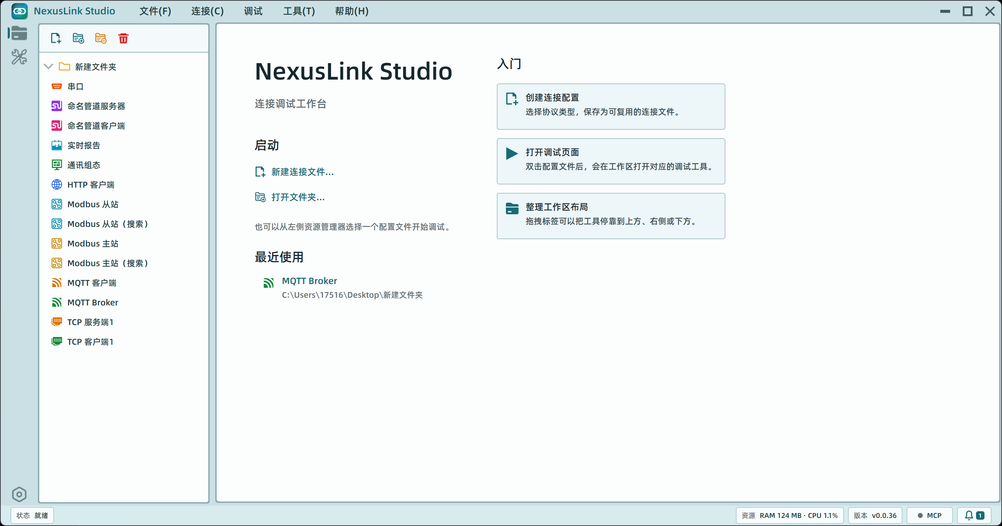Click the RAM 124 MB · CPU resource indicator

coord(789,515)
